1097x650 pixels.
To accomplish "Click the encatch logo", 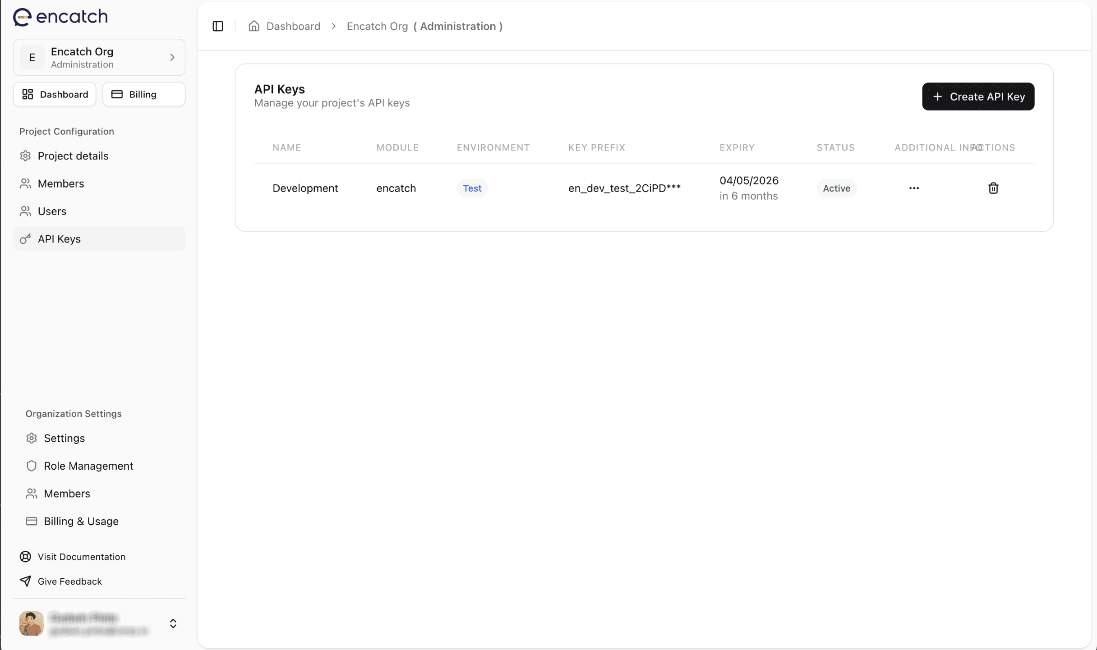I will pos(60,16).
